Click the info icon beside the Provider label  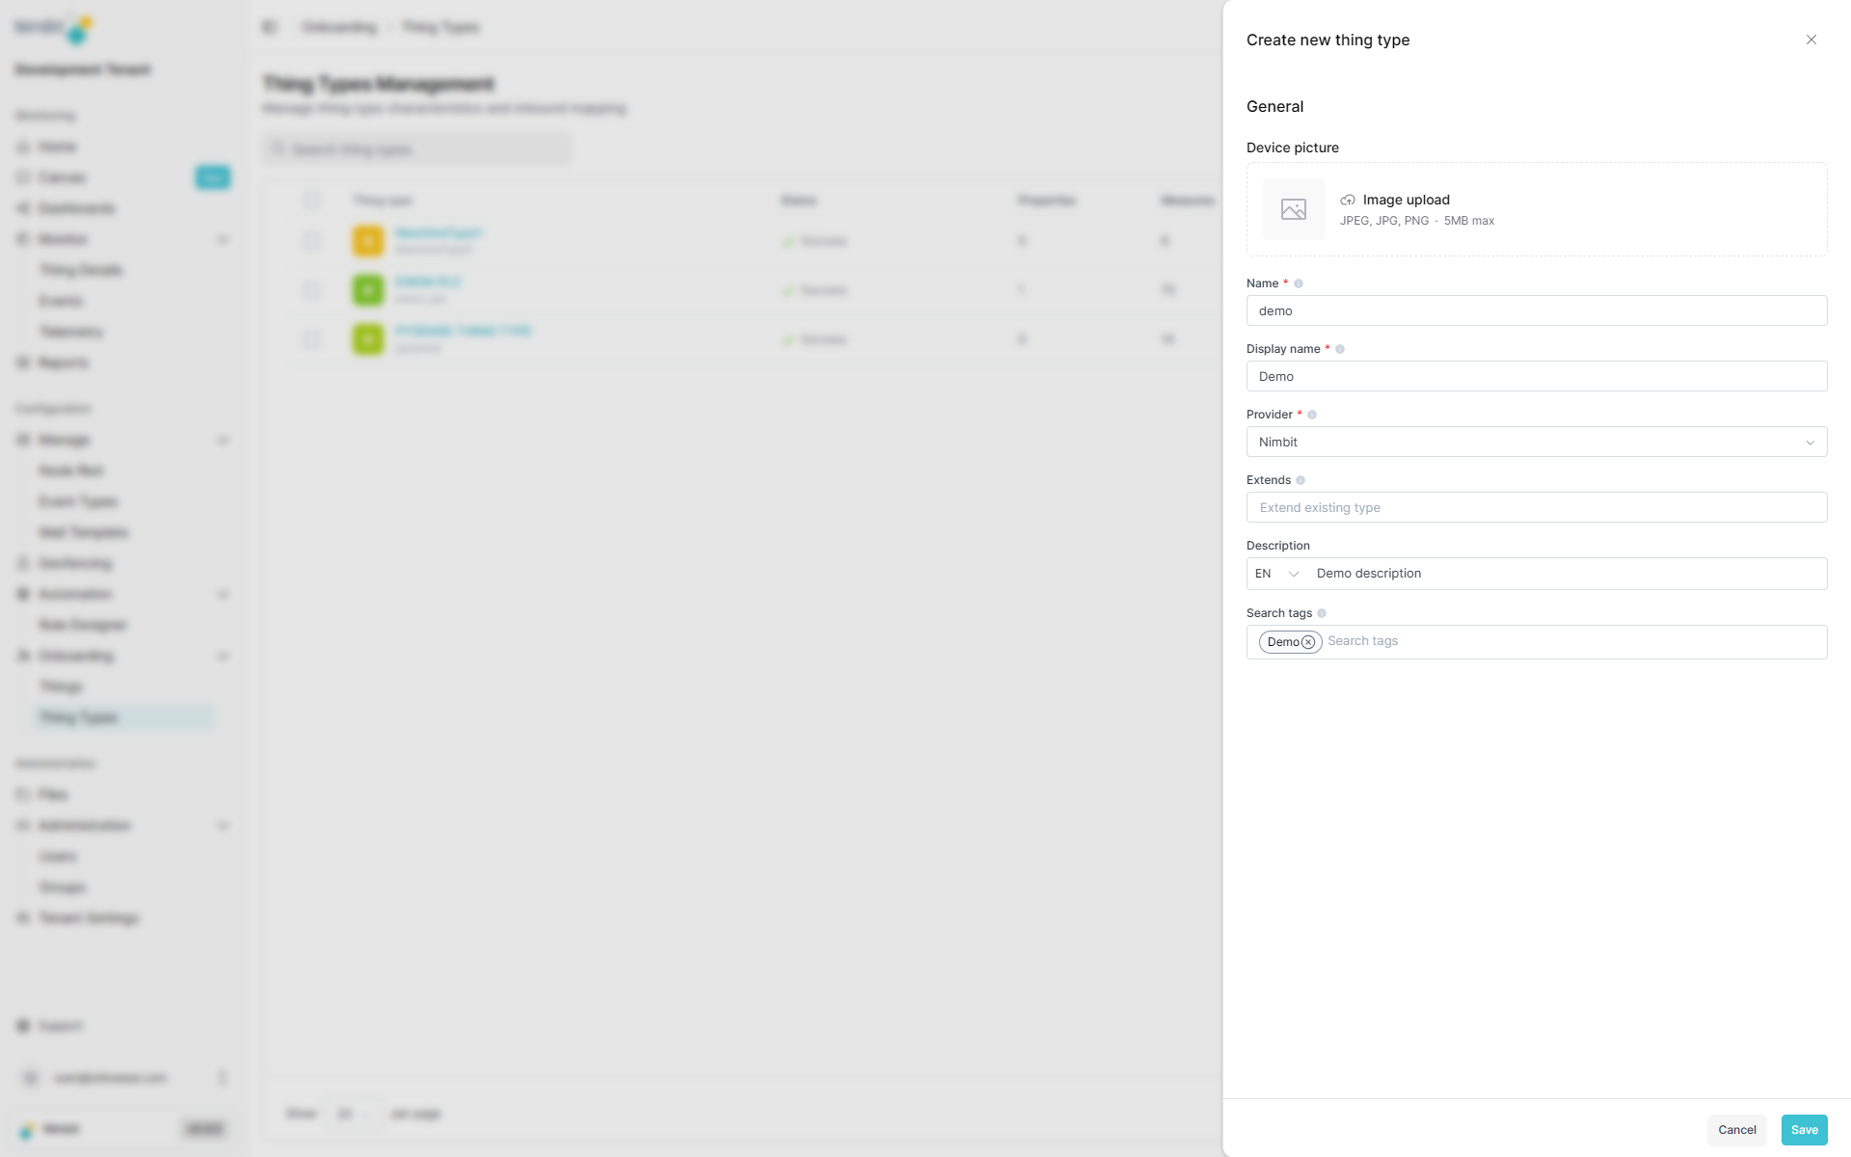click(1311, 415)
